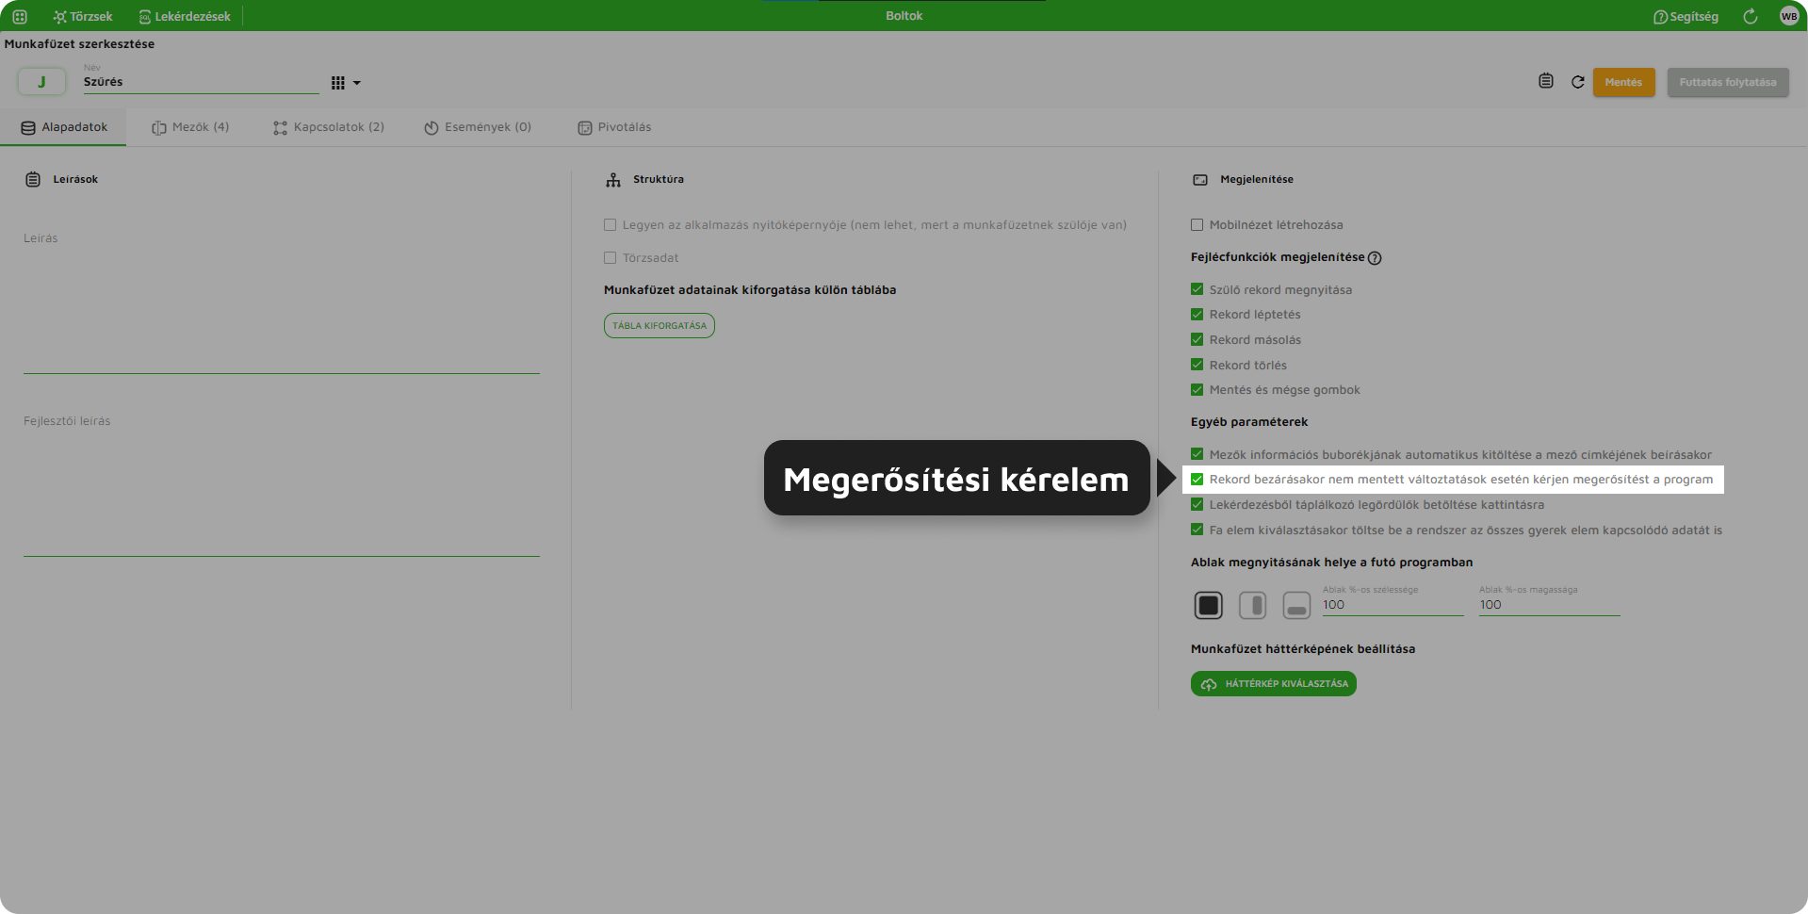1808x914 pixels.
Task: Edit the Név field containing Szűrés
Action: (x=201, y=82)
